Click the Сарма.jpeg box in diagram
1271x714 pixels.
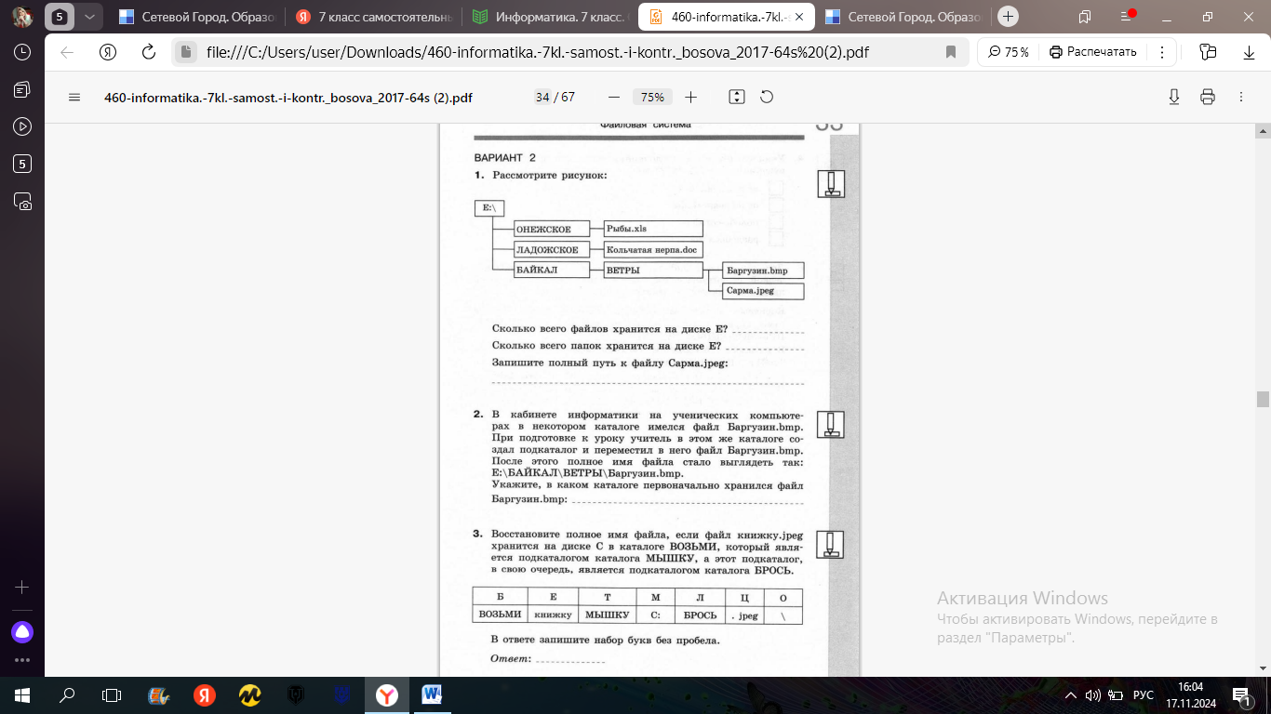coord(762,291)
